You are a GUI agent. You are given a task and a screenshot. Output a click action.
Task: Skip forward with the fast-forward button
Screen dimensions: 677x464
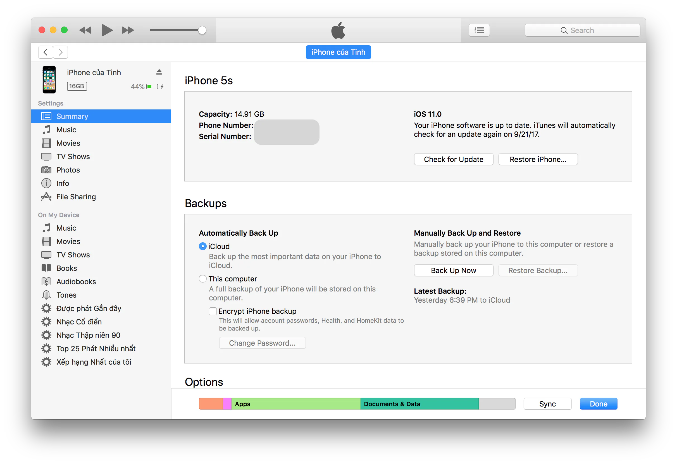(x=128, y=30)
